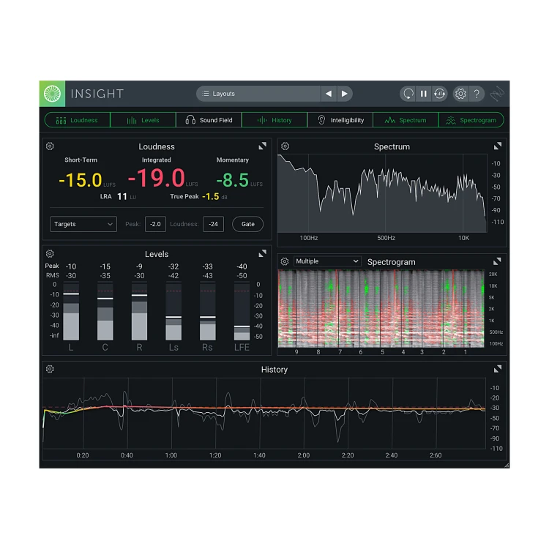
Task: Open global settings gear in header
Action: pos(460,94)
